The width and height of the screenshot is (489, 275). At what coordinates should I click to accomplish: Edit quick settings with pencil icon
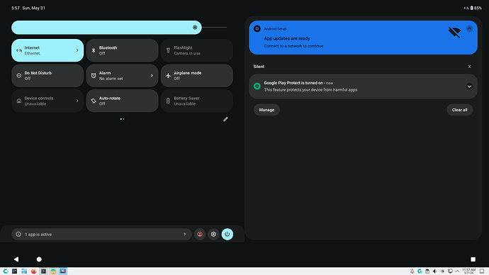tap(225, 119)
